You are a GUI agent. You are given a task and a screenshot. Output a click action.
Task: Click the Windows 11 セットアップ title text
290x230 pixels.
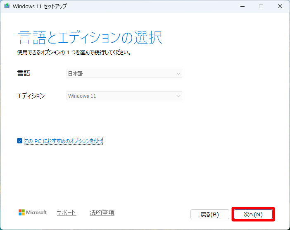click(x=40, y=6)
